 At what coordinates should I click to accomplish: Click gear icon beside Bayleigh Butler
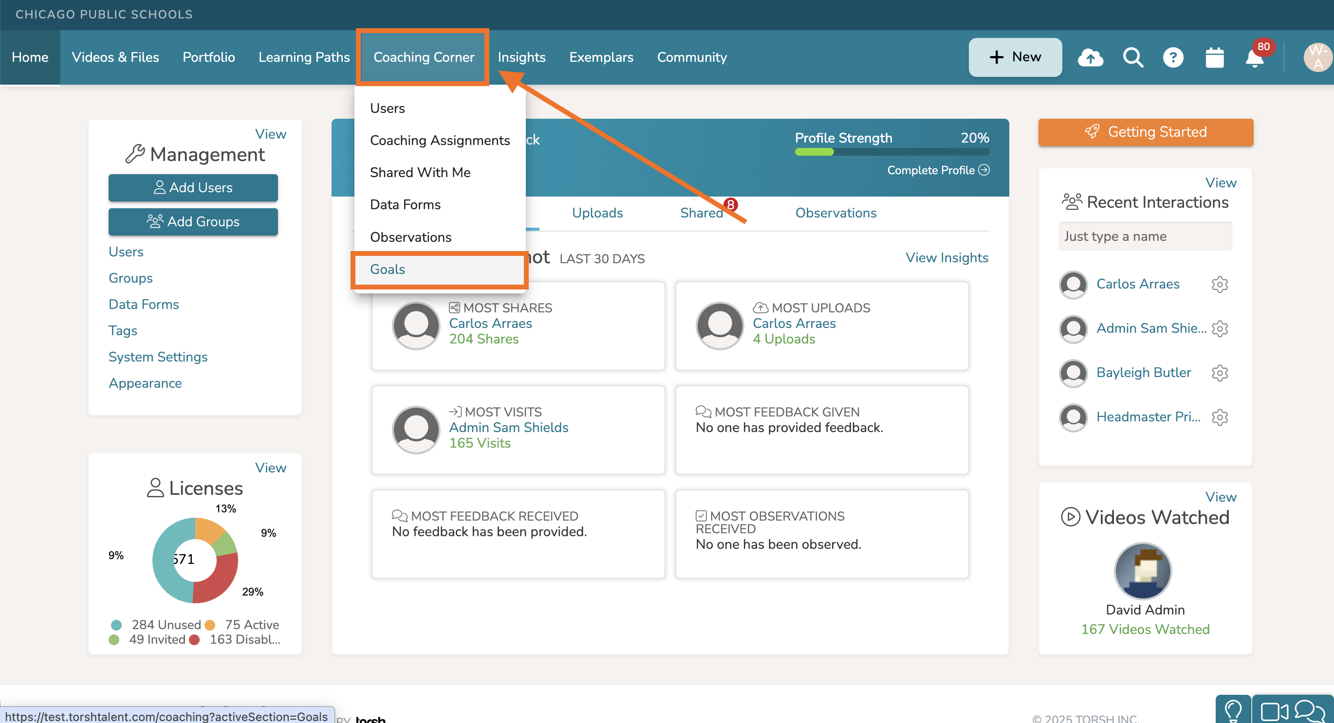1220,373
